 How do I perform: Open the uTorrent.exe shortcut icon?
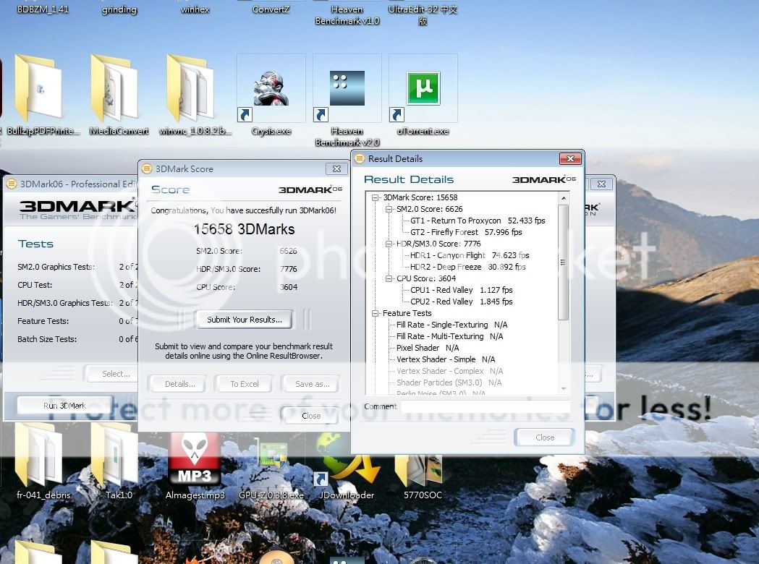[423, 88]
